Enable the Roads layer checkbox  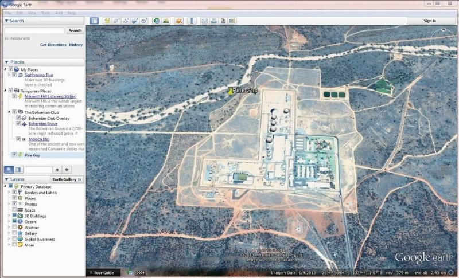[x=14, y=210]
